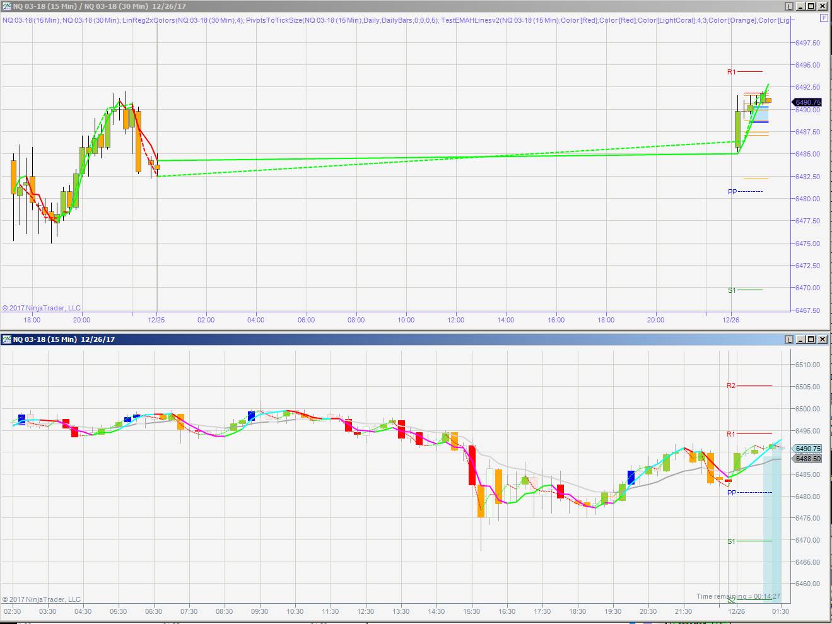
Task: Click the 6510.00 price label on lower chart
Action: pyautogui.click(x=808, y=365)
